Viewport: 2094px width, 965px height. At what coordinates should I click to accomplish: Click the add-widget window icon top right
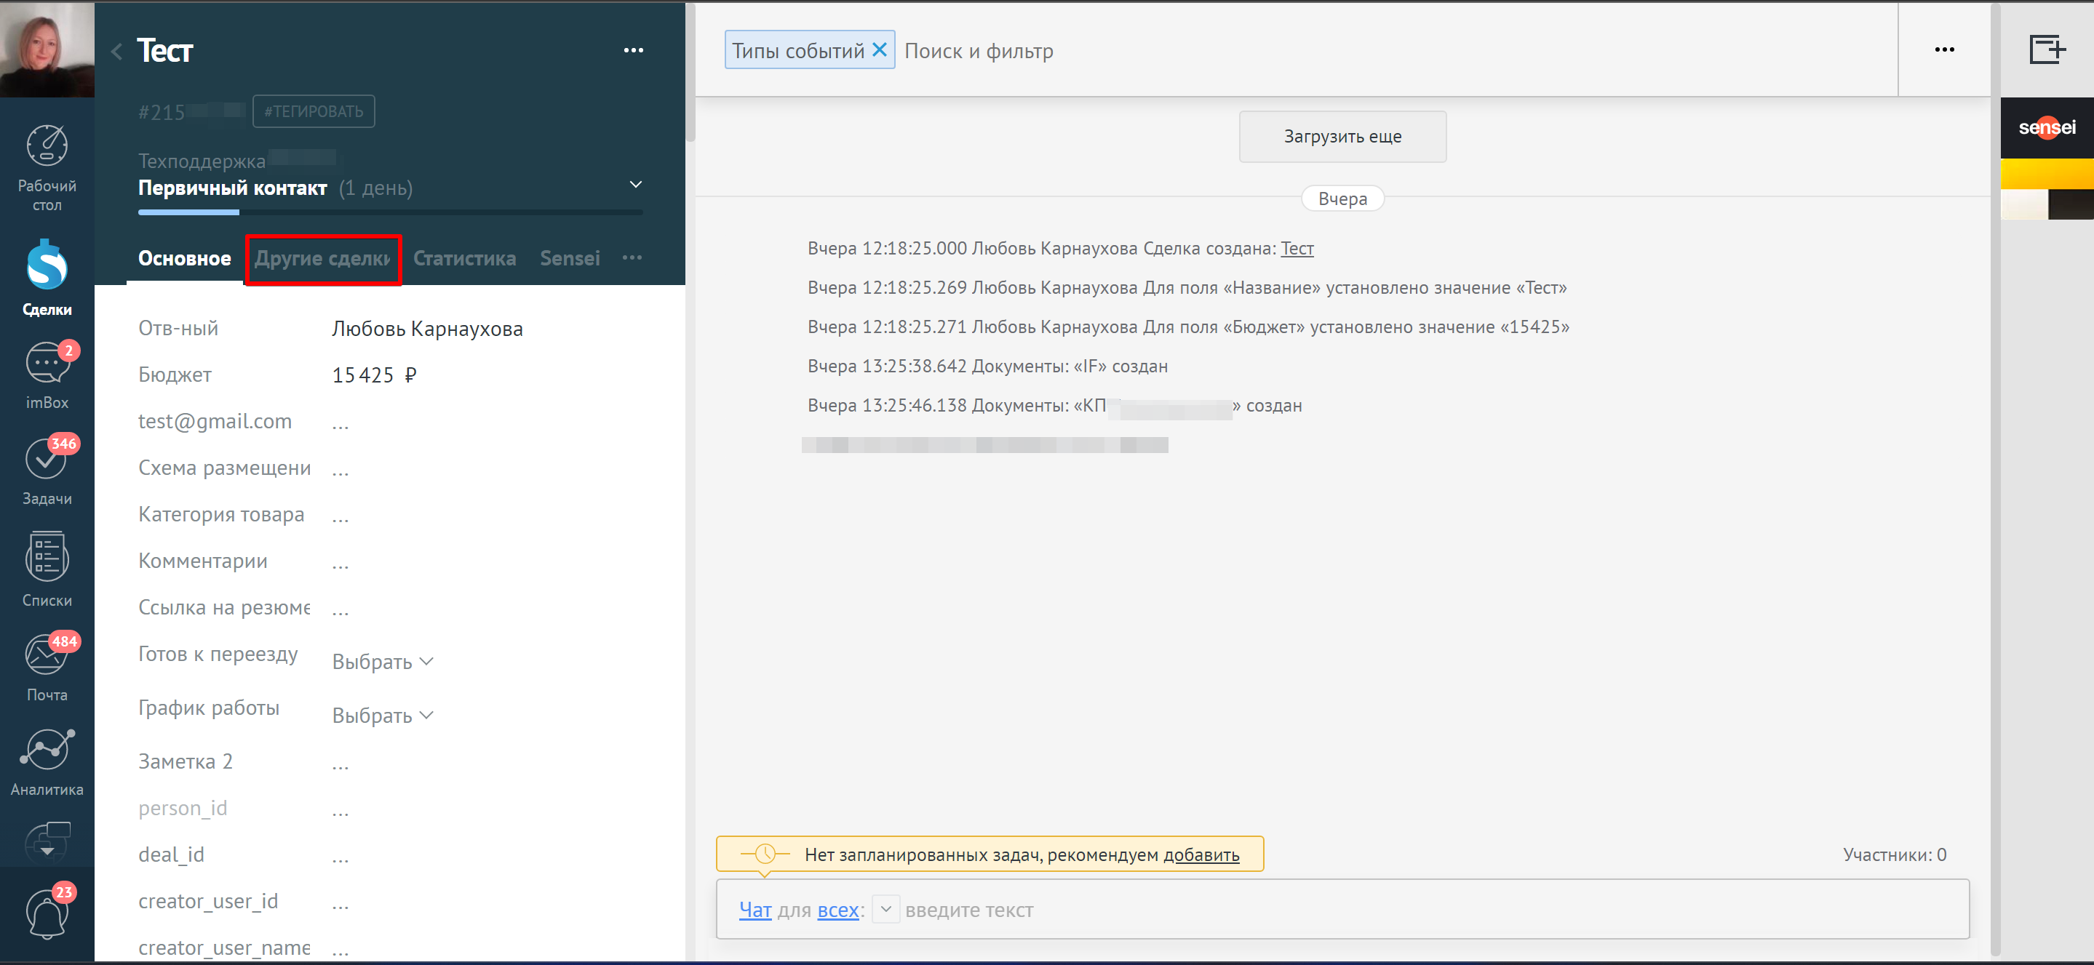pos(2047,49)
